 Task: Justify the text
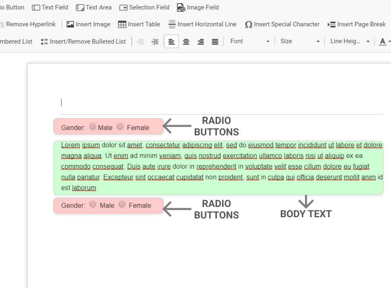pos(215,42)
